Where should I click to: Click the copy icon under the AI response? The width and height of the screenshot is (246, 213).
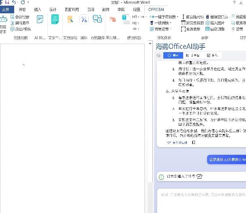(x=194, y=142)
